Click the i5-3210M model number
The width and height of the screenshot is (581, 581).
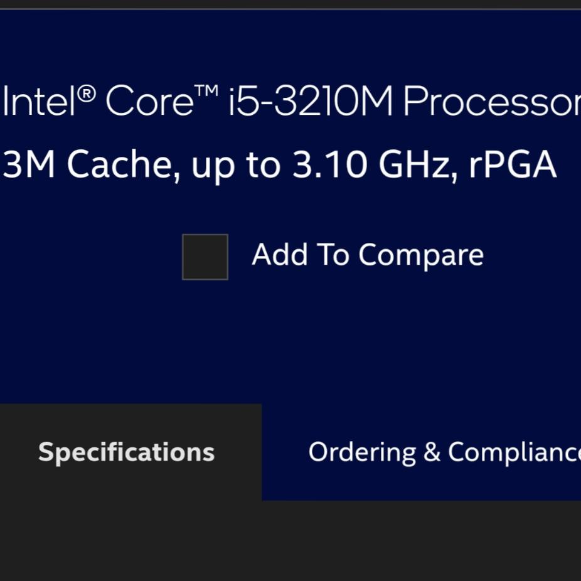(x=310, y=102)
